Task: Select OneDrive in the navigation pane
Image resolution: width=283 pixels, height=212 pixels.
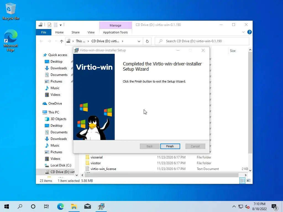Action: click(x=55, y=104)
